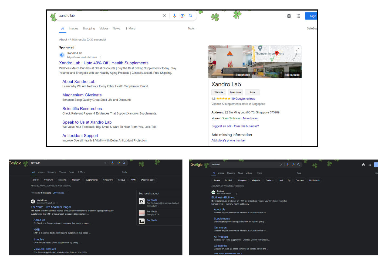Expand More menu in xandro lab window
378x270 pixels.
(x=130, y=28)
